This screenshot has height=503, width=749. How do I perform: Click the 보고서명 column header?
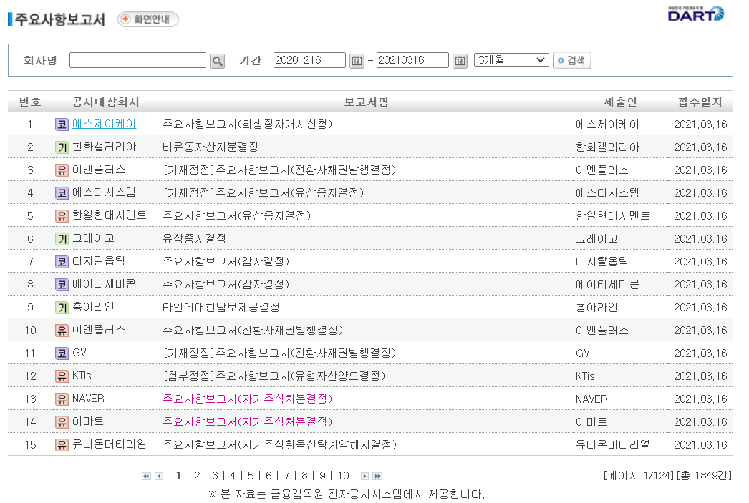coord(367,102)
